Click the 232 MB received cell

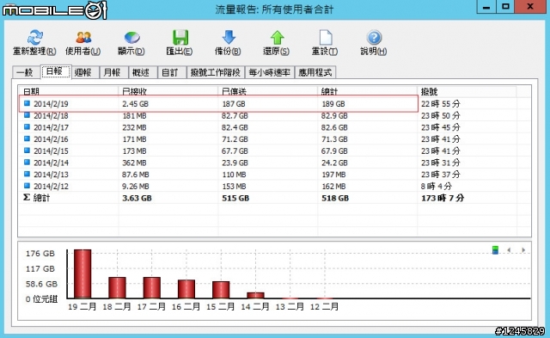pyautogui.click(x=134, y=127)
